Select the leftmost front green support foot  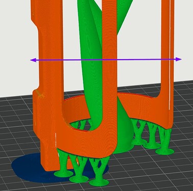tap(63, 174)
